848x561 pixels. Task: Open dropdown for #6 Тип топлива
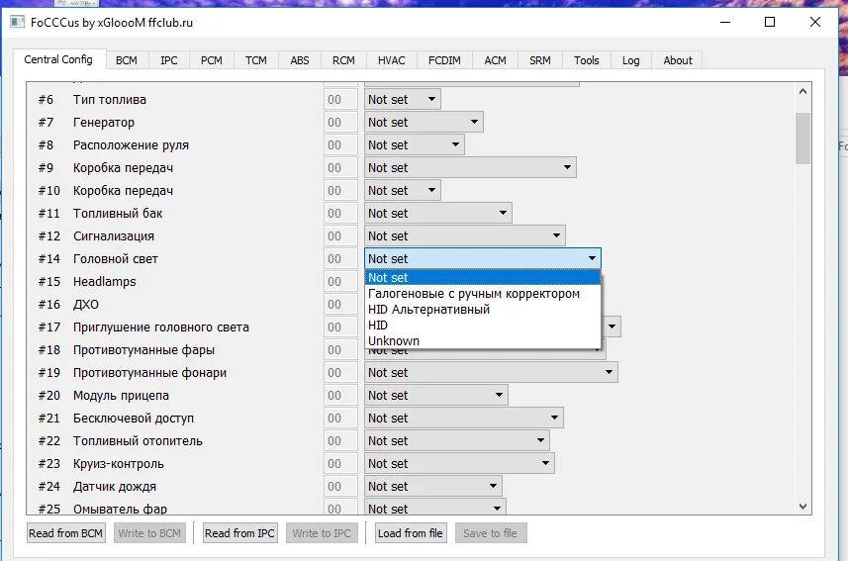403,100
